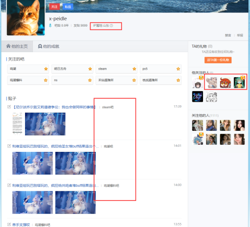Click the star icon on the ps5 bar

(178, 69)
